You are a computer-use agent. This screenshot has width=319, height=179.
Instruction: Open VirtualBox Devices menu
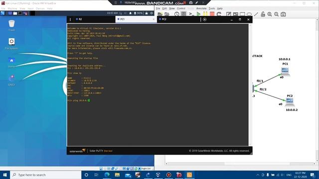(x=40, y=8)
